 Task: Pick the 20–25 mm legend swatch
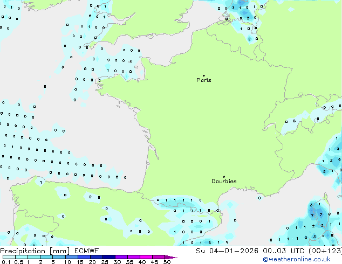(x=97, y=257)
